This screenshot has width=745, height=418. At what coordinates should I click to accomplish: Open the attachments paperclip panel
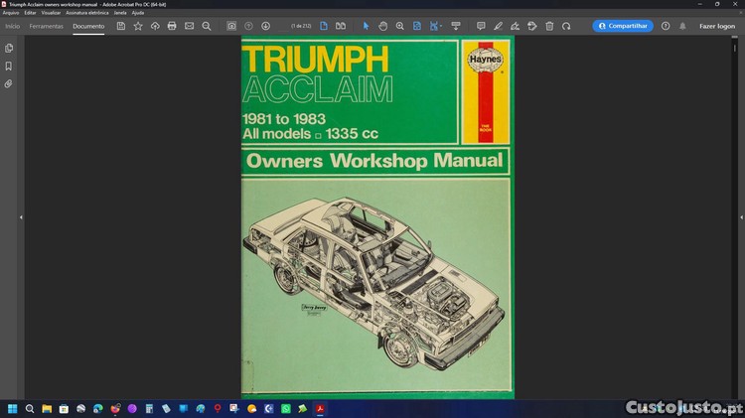(x=9, y=84)
